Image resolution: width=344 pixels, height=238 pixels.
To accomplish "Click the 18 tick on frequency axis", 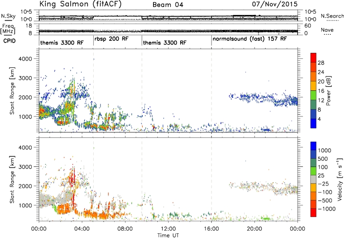I will tap(29, 26).
